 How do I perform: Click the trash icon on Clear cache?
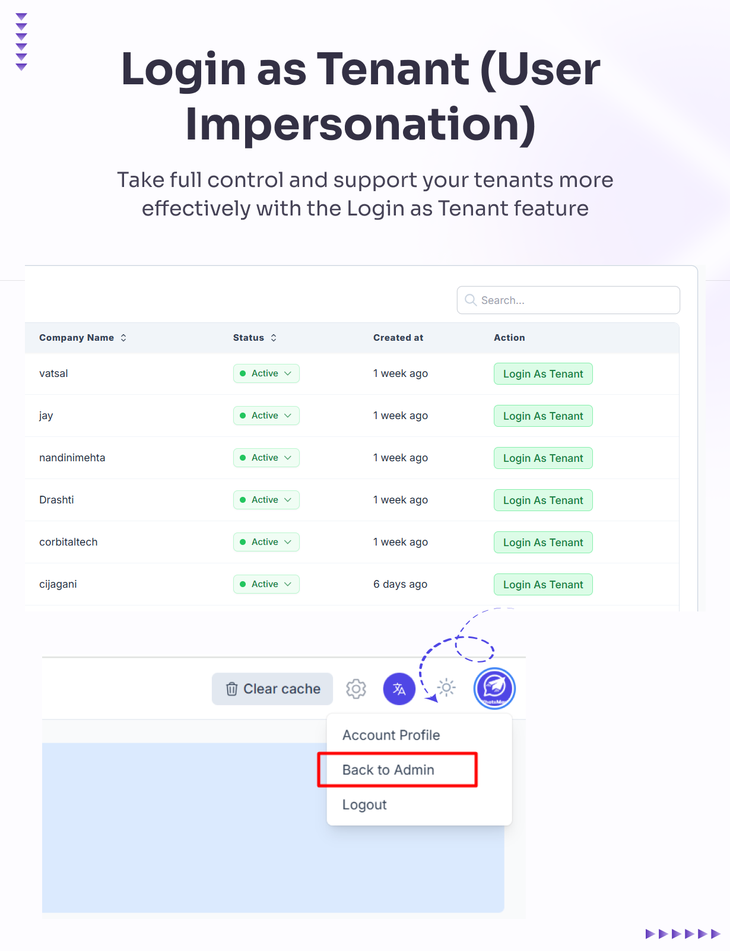click(x=231, y=689)
